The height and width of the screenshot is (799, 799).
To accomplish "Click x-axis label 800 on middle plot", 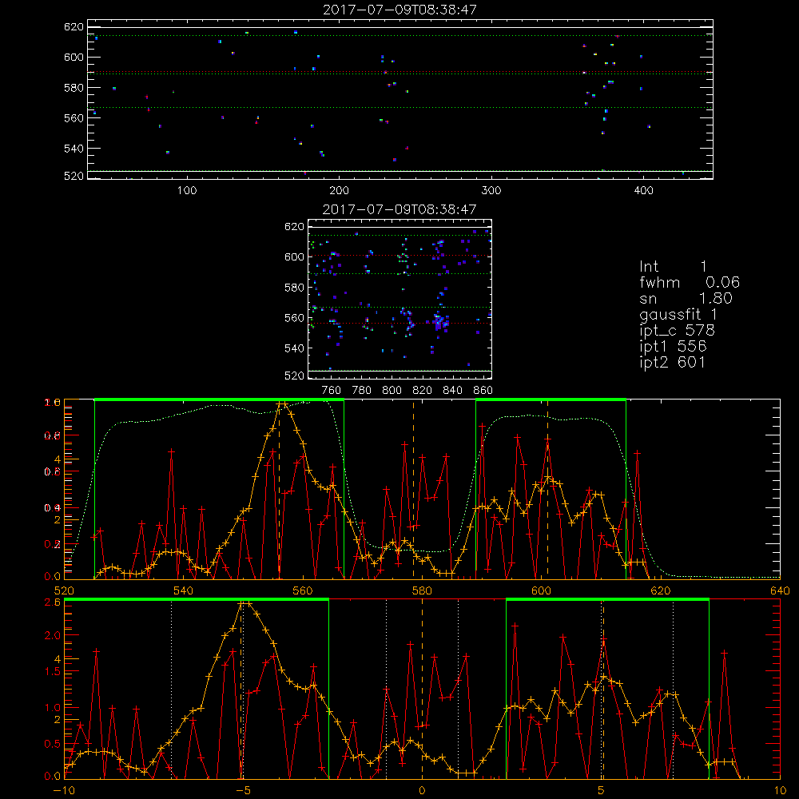I will [392, 391].
